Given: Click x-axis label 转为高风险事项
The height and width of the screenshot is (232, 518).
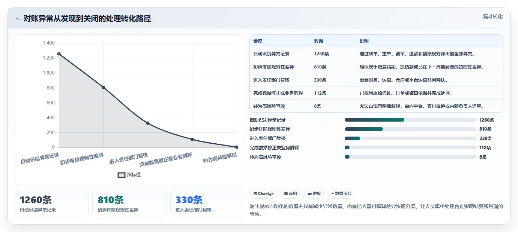Looking at the screenshot, I should pyautogui.click(x=220, y=158).
